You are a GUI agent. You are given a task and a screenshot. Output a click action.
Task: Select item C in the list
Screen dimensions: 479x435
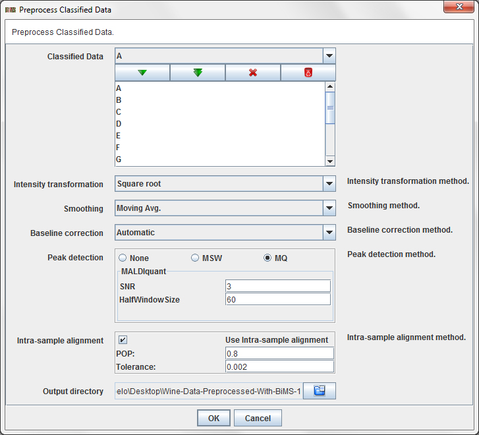pos(220,112)
